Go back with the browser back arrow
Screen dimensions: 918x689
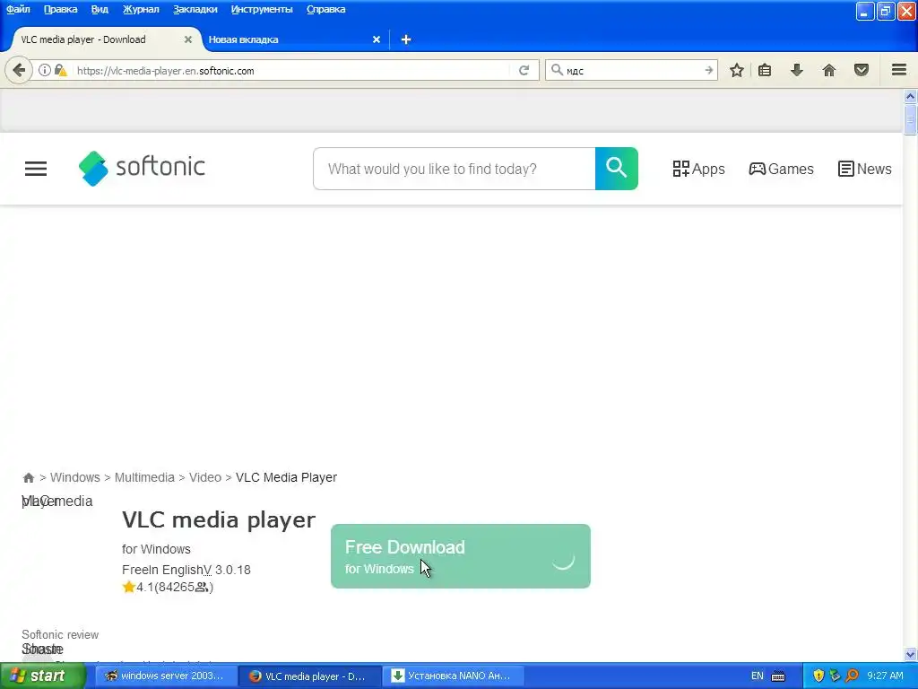pos(19,71)
